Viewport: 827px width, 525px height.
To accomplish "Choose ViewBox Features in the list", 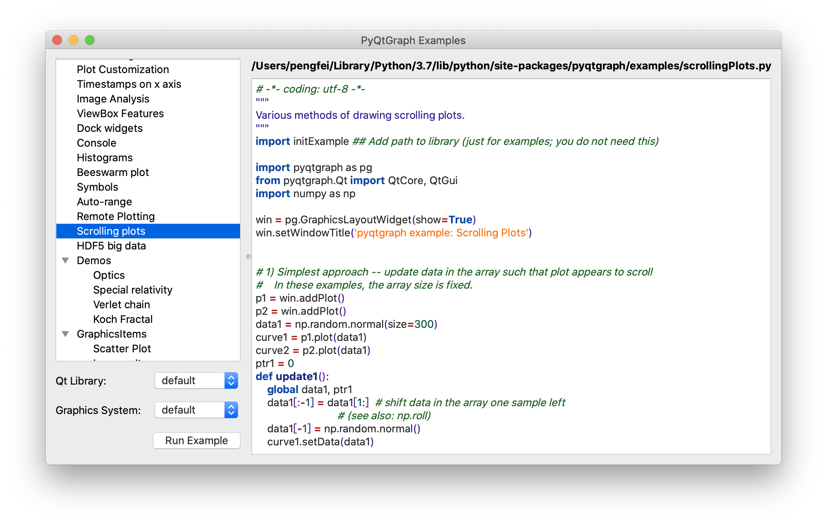I will (x=120, y=113).
